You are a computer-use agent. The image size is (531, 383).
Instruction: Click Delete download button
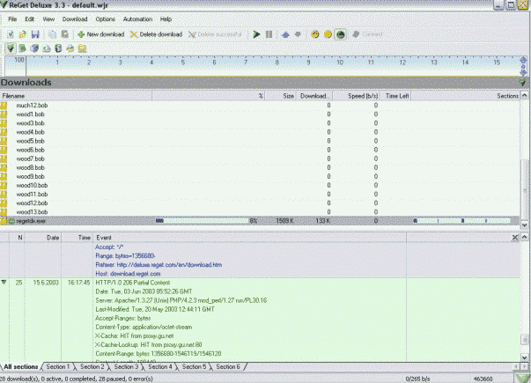tap(157, 34)
